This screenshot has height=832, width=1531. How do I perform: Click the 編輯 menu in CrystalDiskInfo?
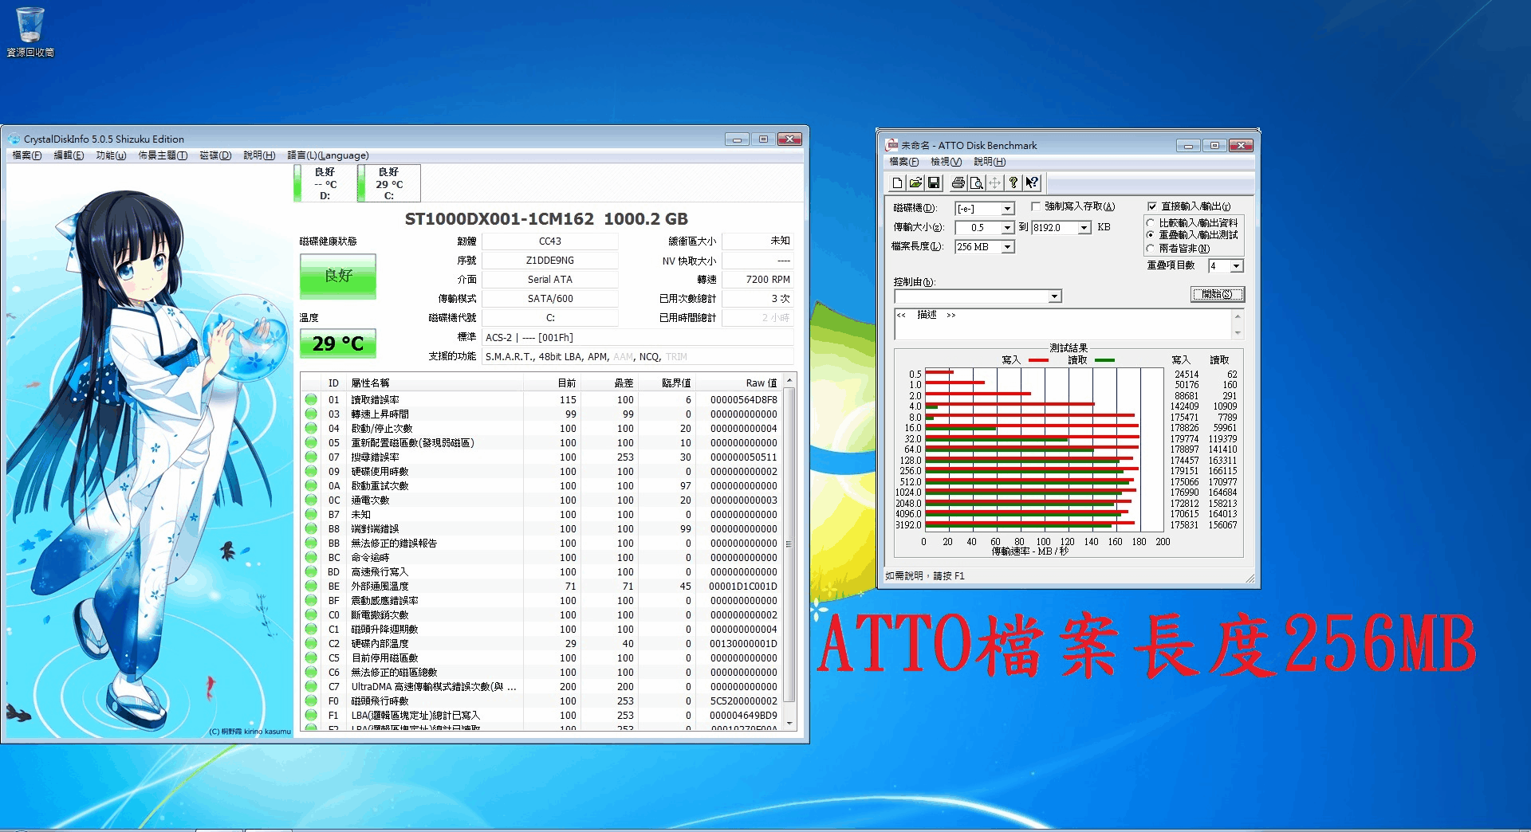pos(69,155)
